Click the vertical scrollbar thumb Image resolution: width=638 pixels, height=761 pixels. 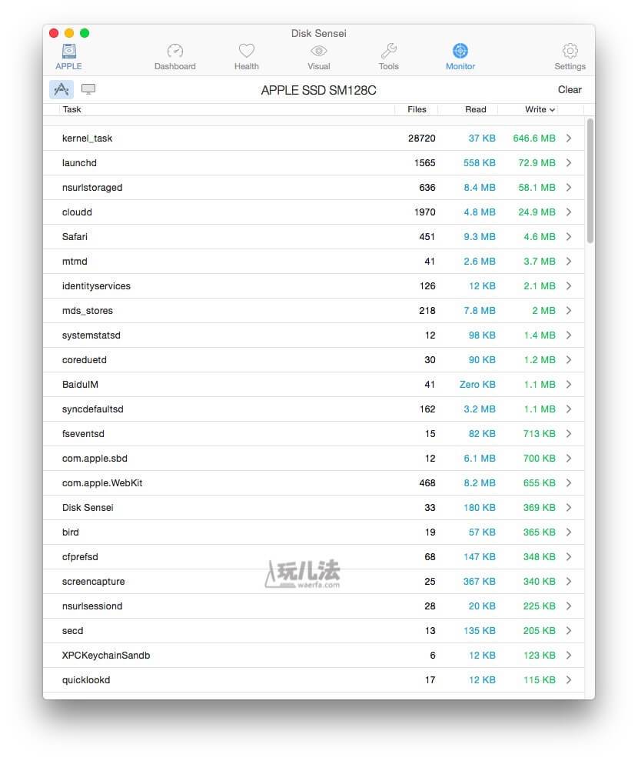pyautogui.click(x=590, y=181)
